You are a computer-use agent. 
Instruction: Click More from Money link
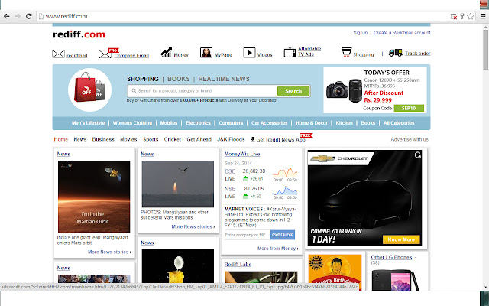278,249
